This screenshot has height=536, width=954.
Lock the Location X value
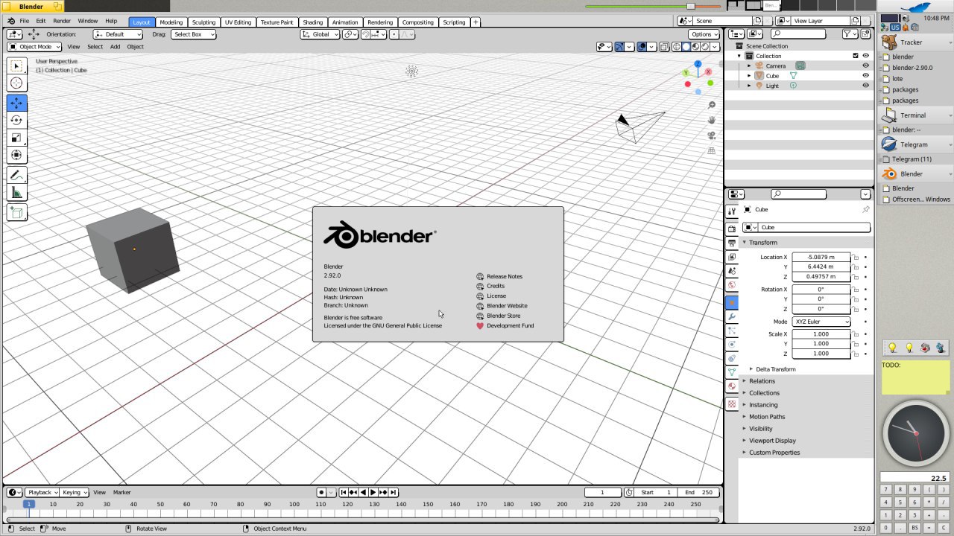[x=856, y=257]
